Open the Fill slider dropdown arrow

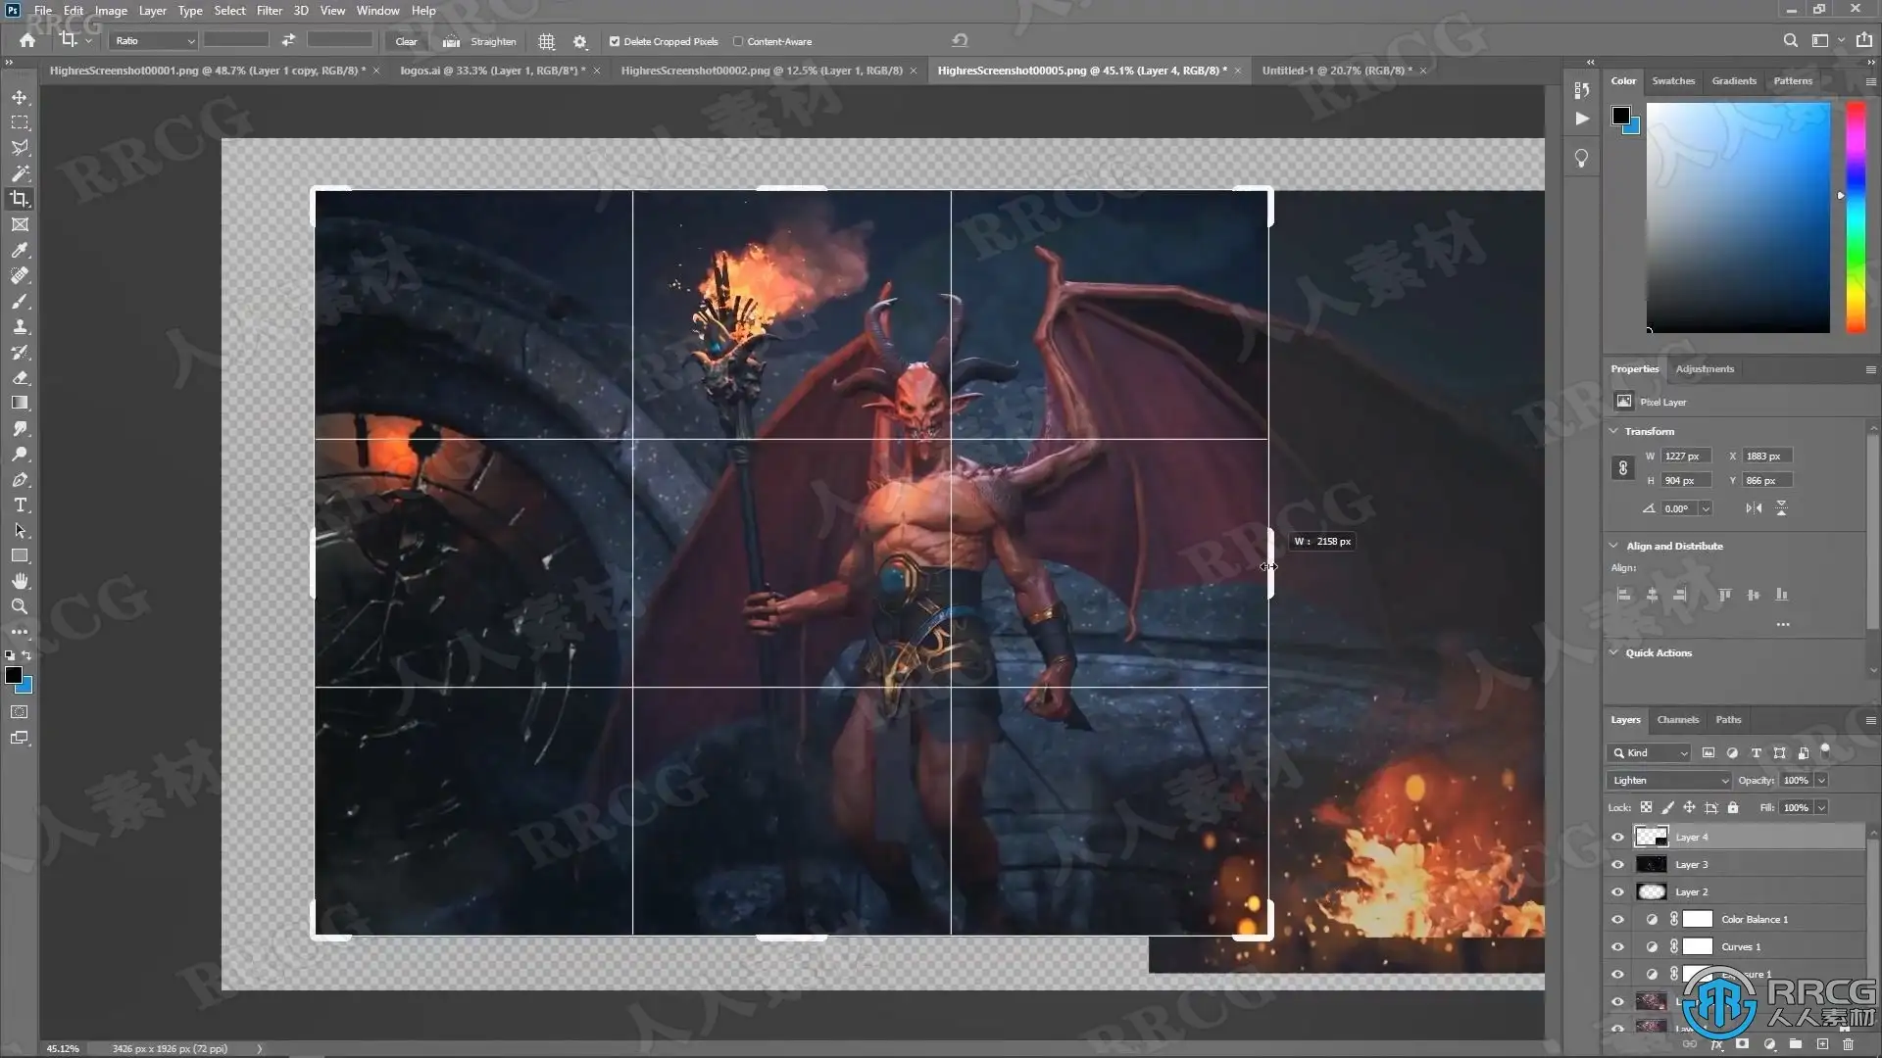pyautogui.click(x=1821, y=807)
